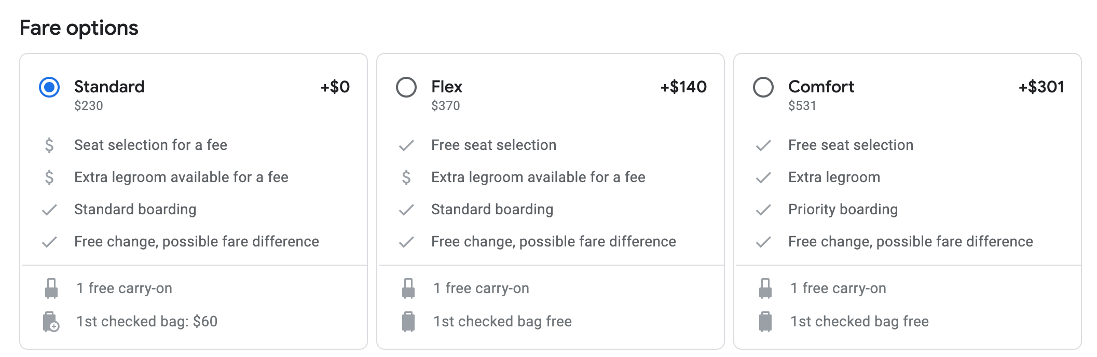Screen dimensions: 1097x357
Task: Click the Flex +$140 price difference
Action: point(683,87)
